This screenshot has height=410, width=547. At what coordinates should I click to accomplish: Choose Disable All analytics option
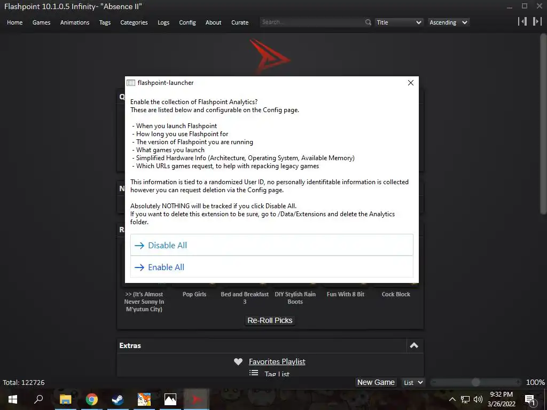(x=271, y=245)
